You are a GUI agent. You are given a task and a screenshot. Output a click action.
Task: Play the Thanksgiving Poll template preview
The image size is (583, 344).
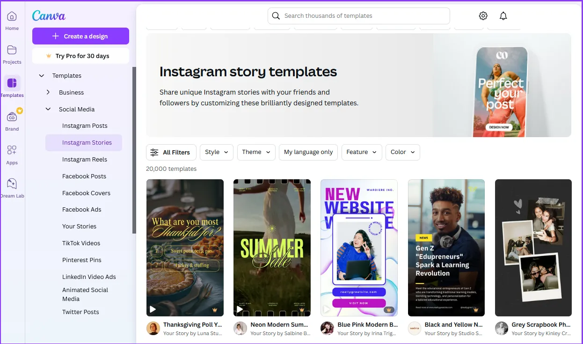coord(153,309)
